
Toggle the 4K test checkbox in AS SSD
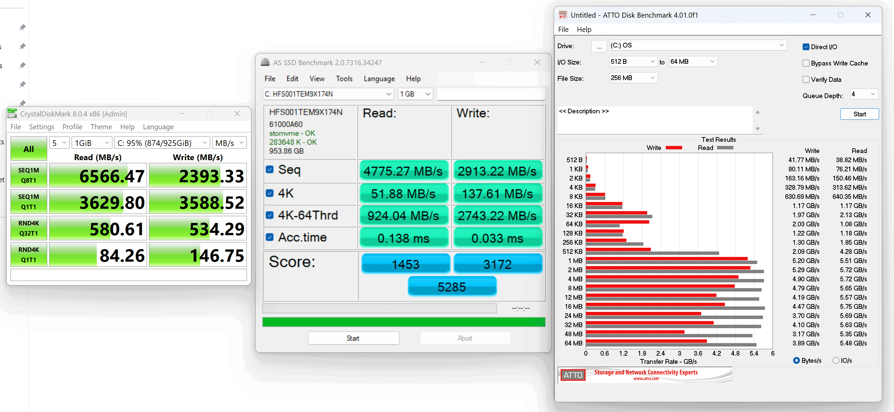click(x=270, y=193)
